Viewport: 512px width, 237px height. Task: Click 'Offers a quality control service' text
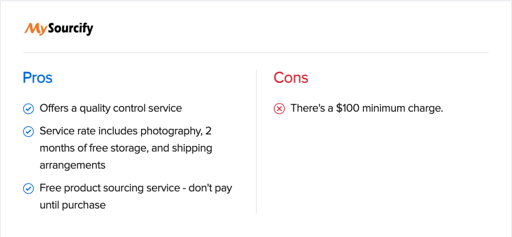pos(111,108)
